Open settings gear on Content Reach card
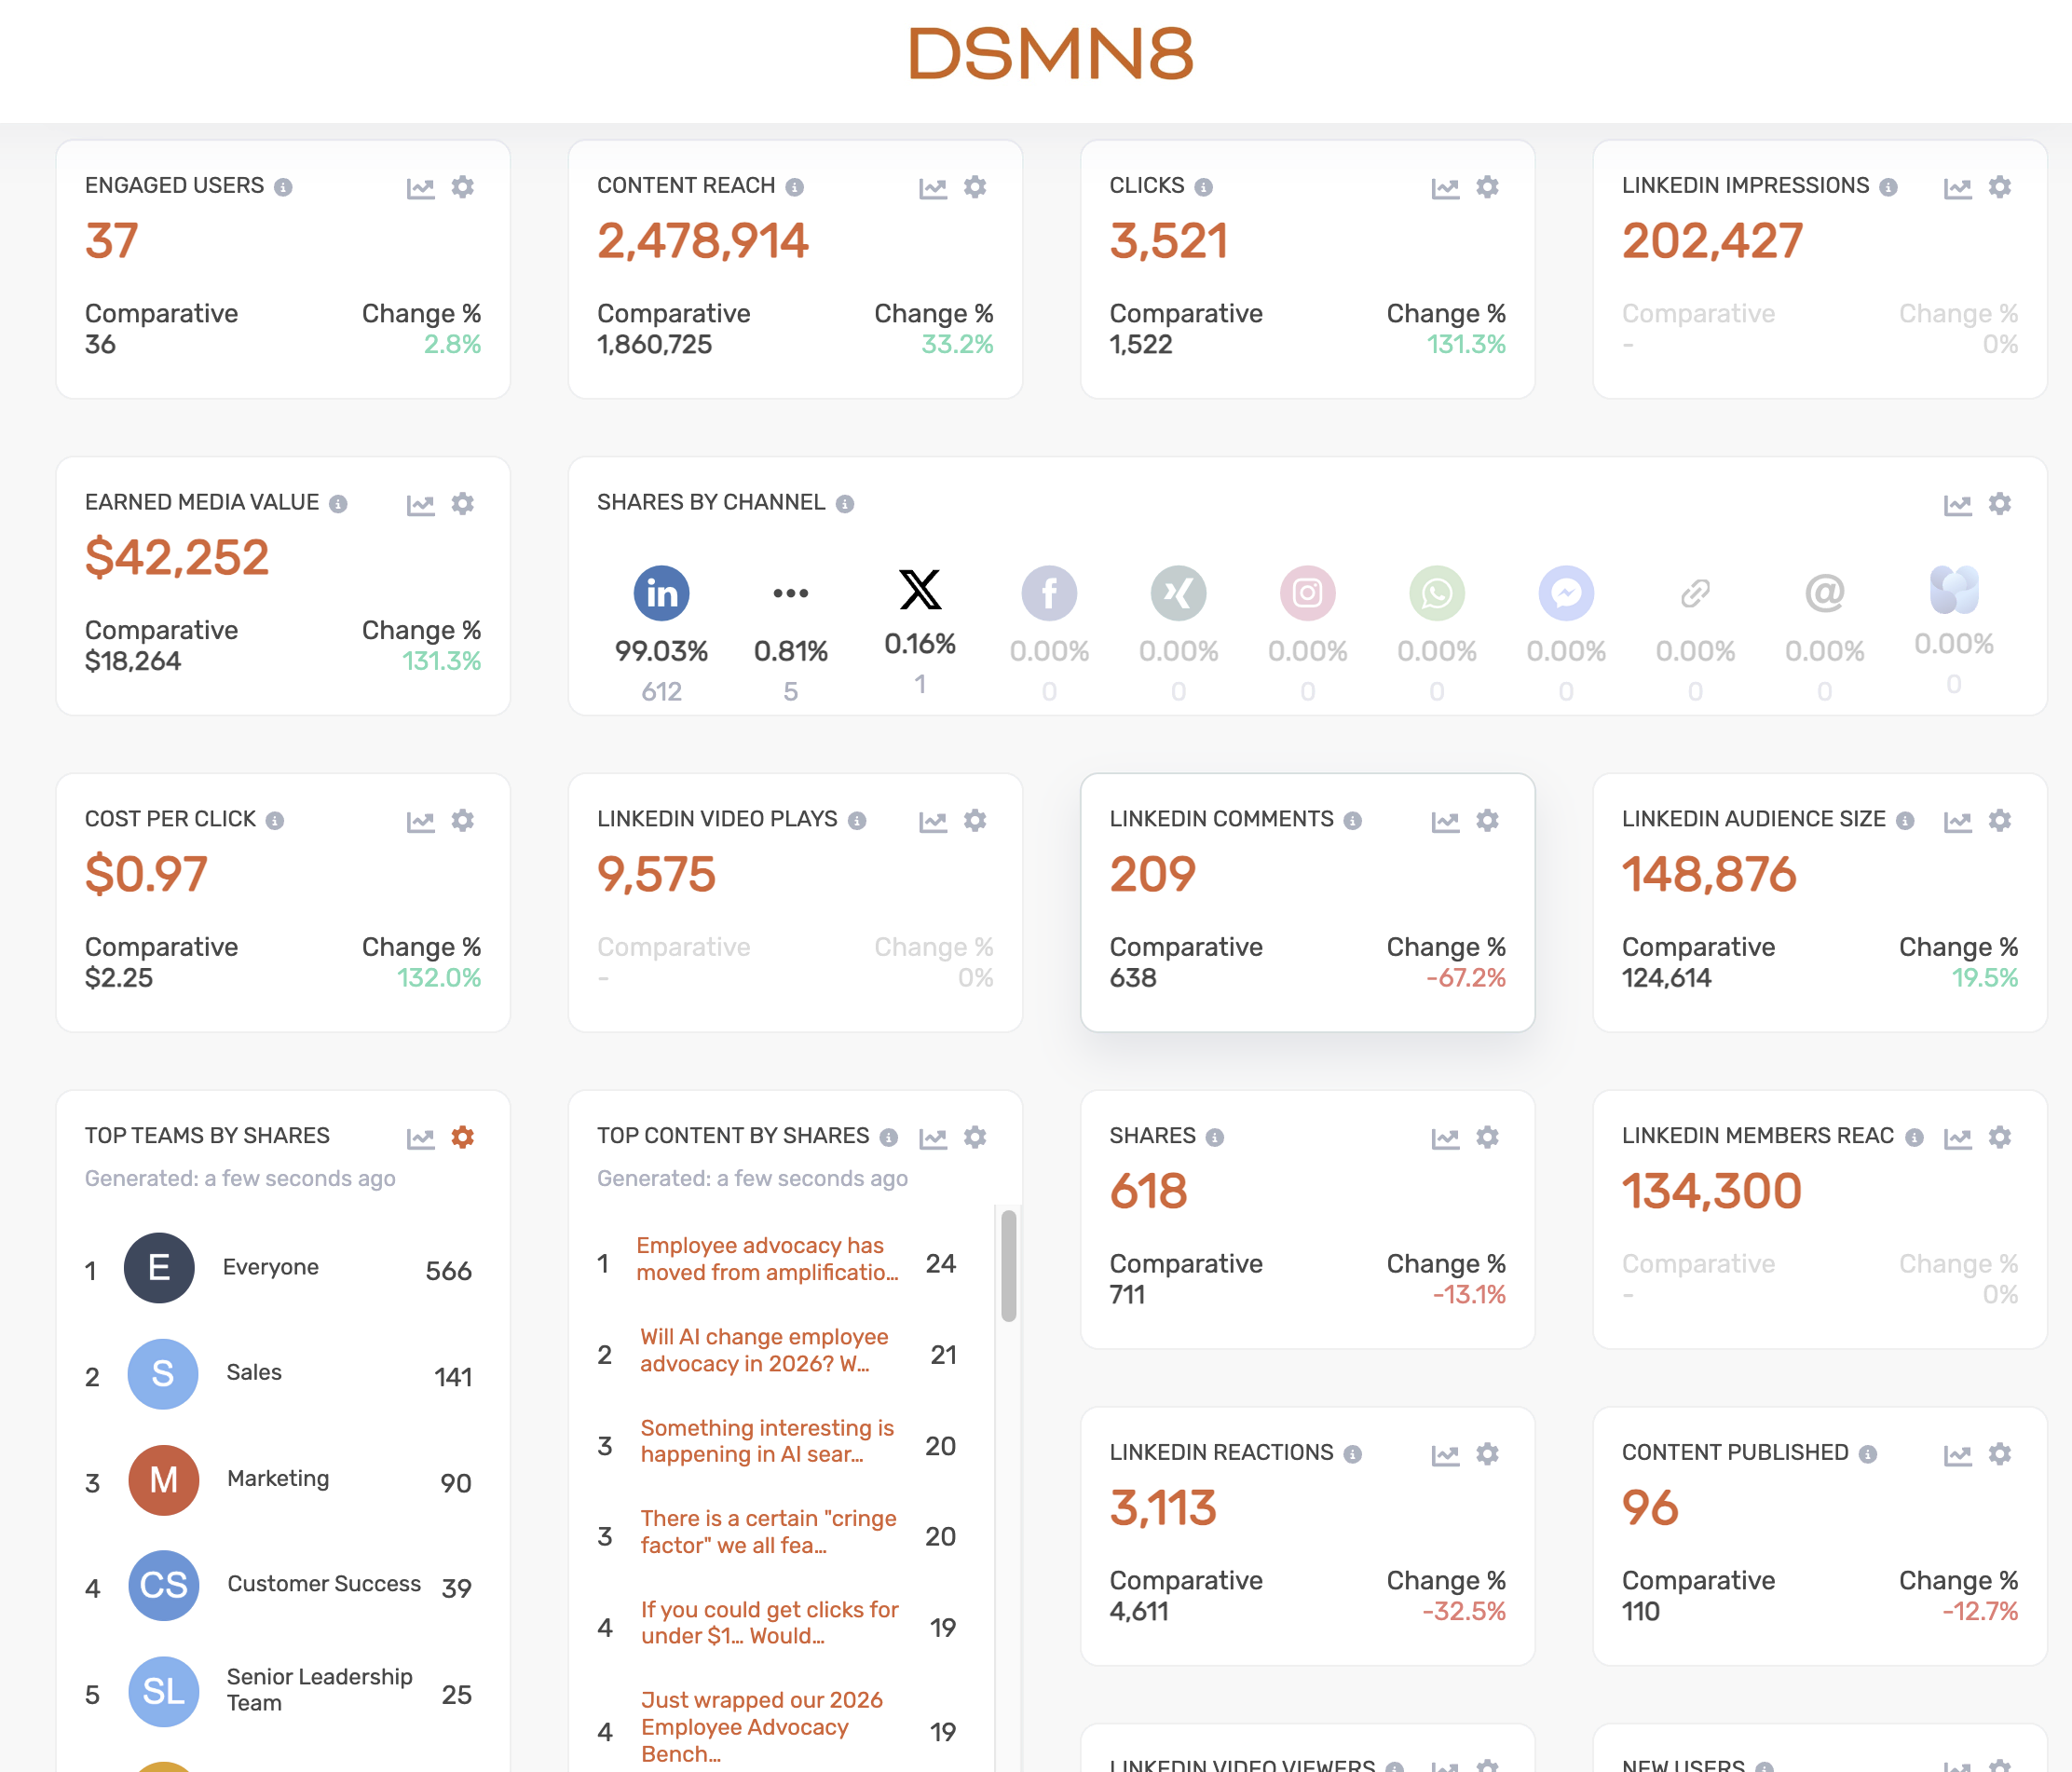Image resolution: width=2072 pixels, height=1772 pixels. tap(975, 187)
